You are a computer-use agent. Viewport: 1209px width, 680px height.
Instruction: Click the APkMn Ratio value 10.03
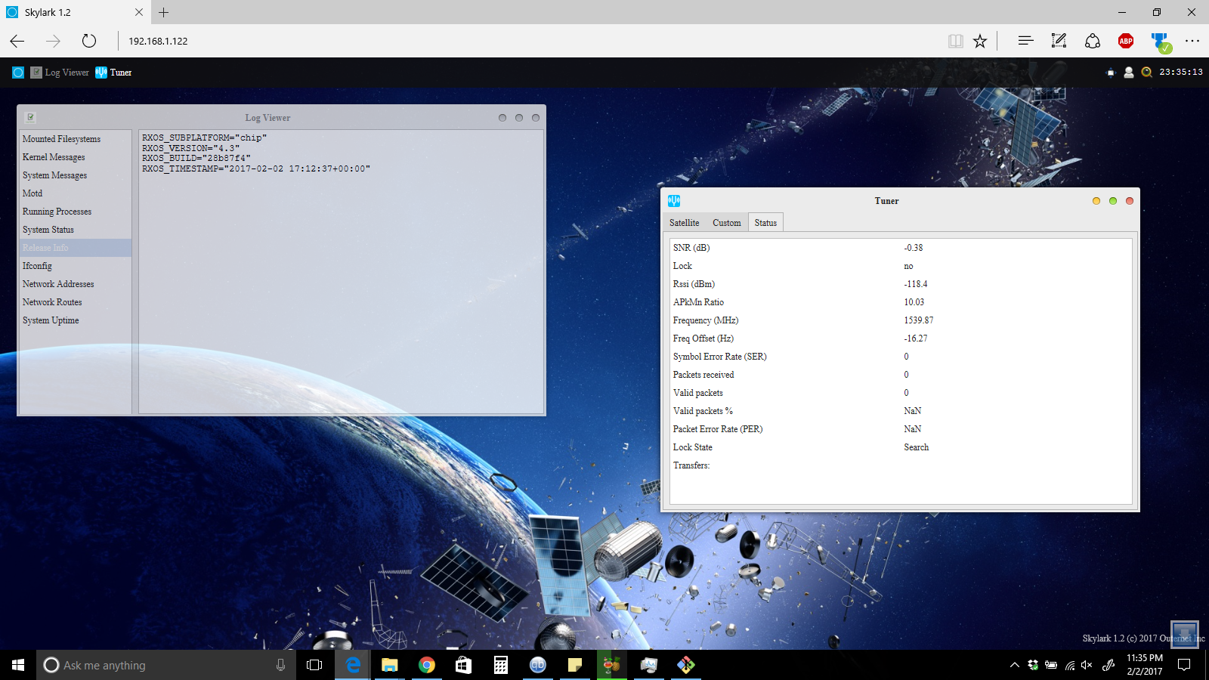(x=914, y=302)
